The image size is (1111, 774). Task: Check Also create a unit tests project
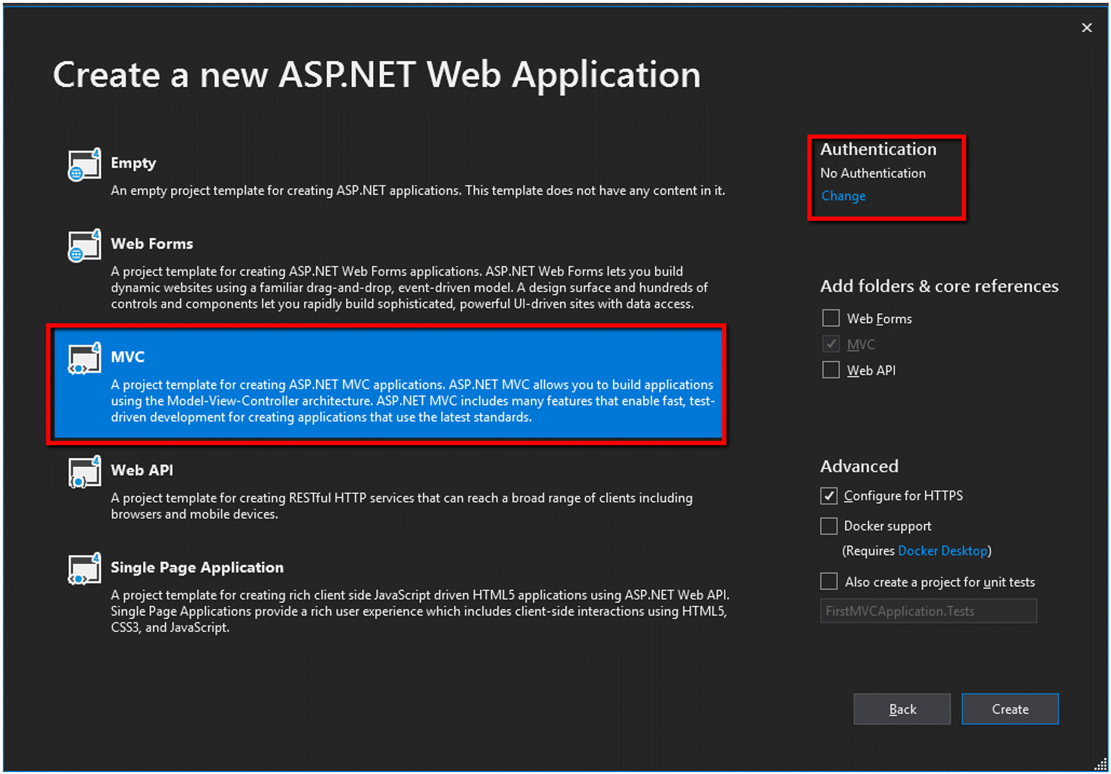point(828,581)
